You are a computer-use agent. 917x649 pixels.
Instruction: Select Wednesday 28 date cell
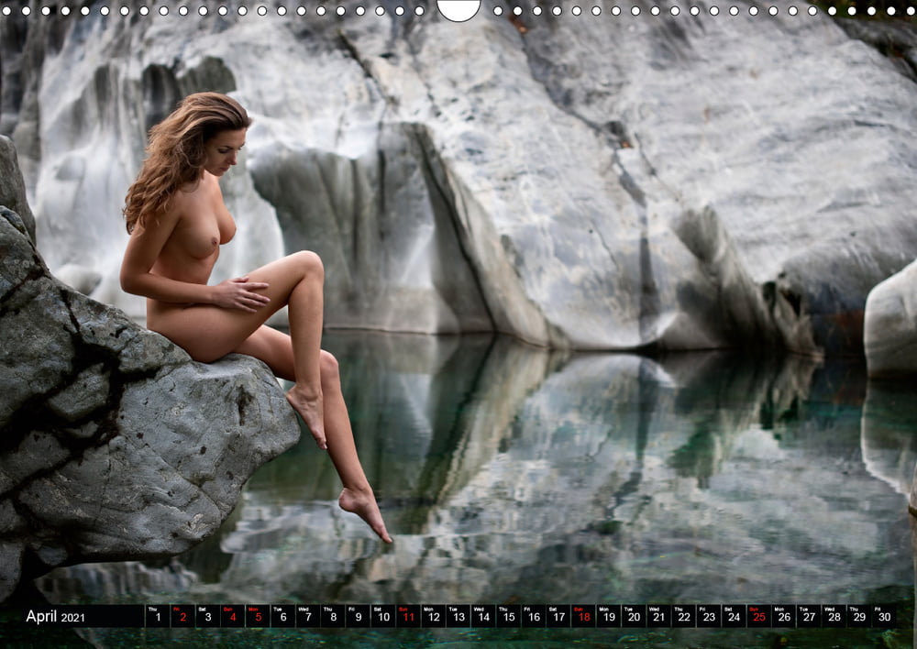point(833,616)
